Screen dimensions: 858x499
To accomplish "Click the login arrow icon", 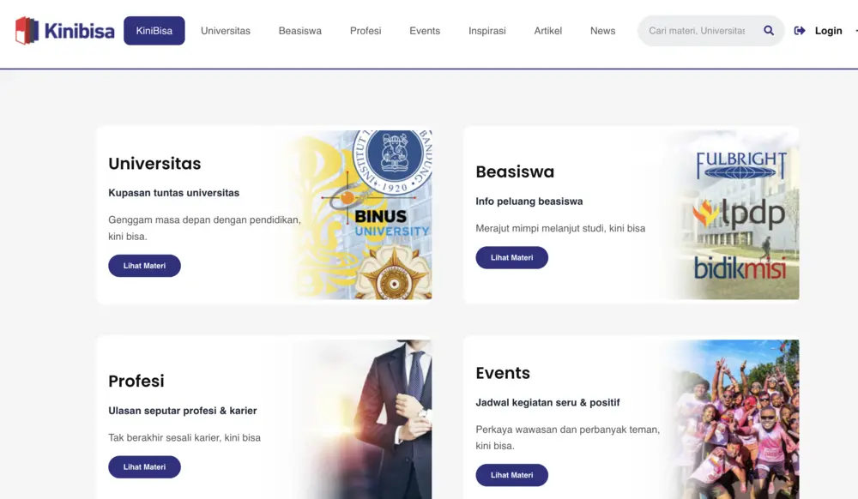I will pyautogui.click(x=800, y=31).
